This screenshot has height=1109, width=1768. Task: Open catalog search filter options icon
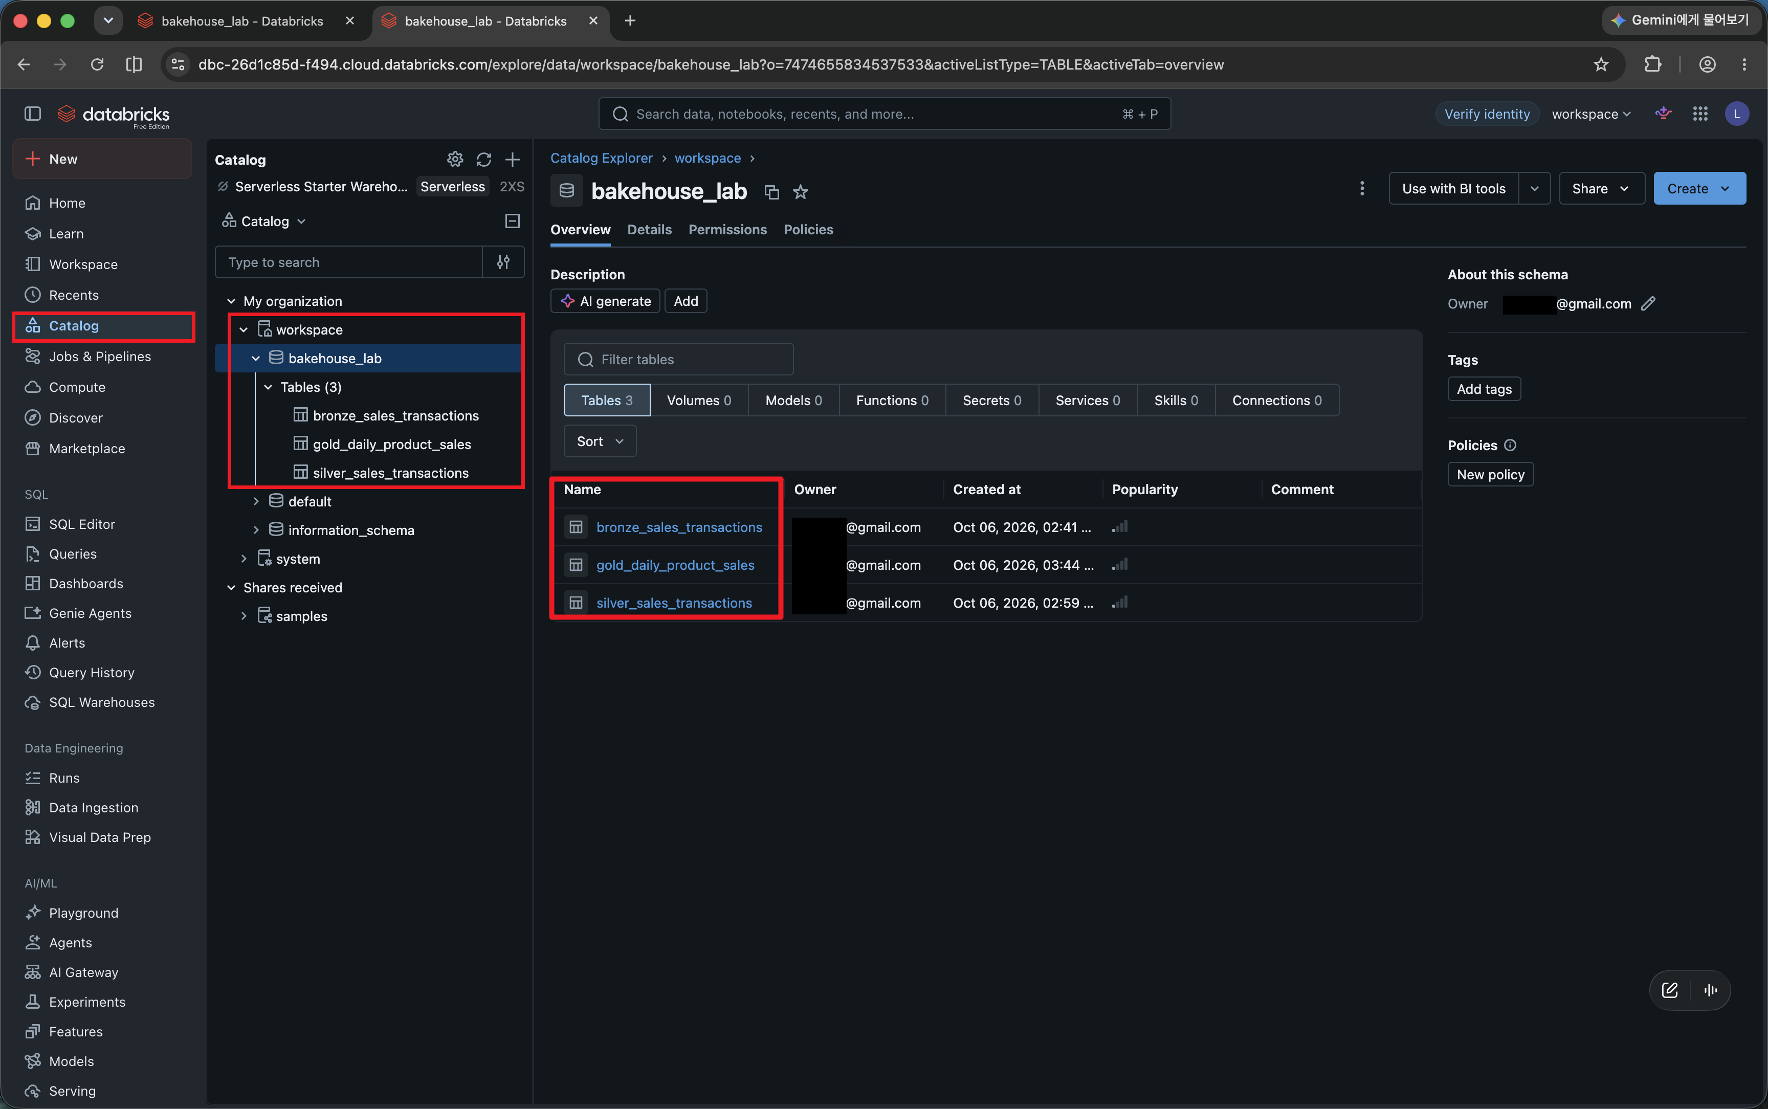503,262
